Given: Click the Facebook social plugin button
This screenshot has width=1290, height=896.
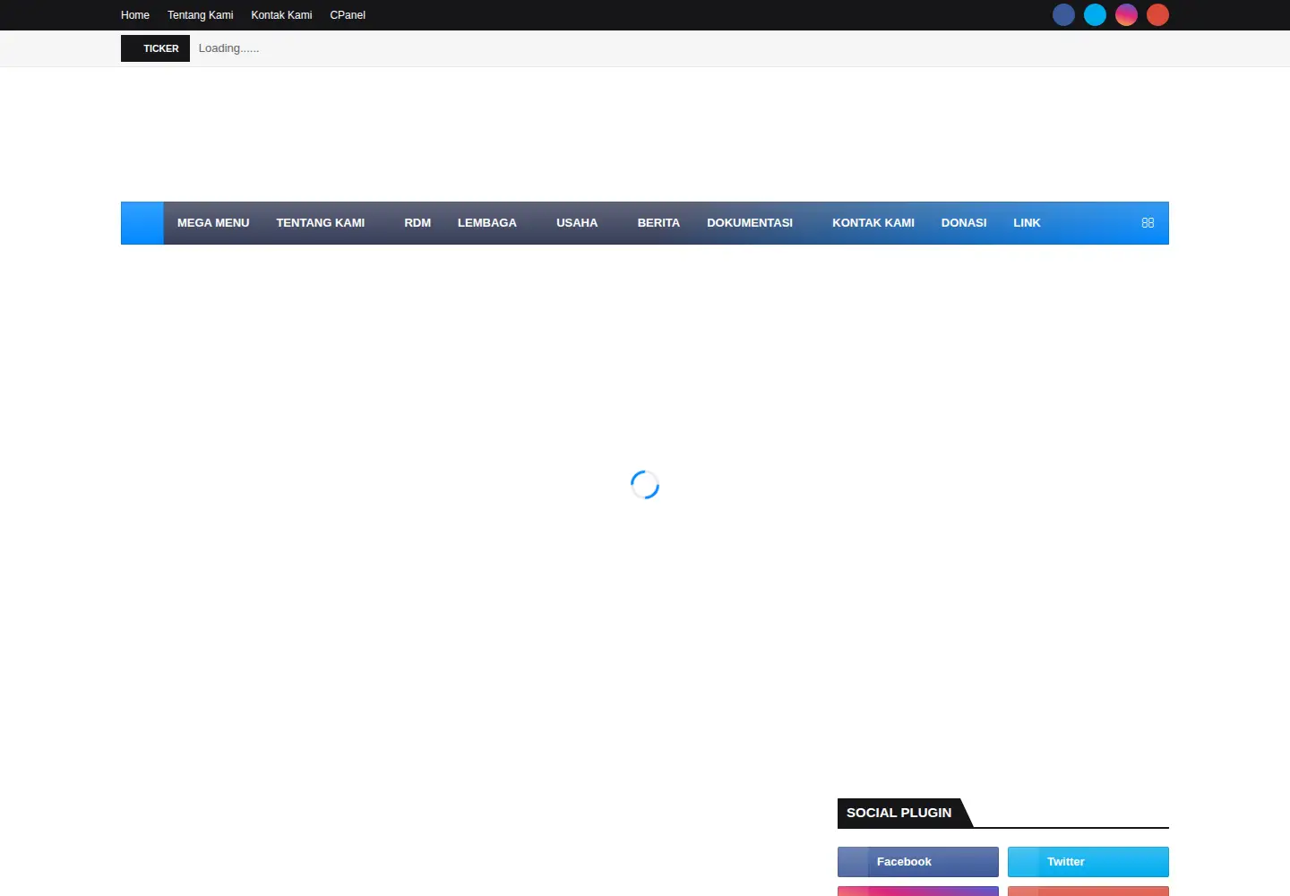Looking at the screenshot, I should [918, 862].
